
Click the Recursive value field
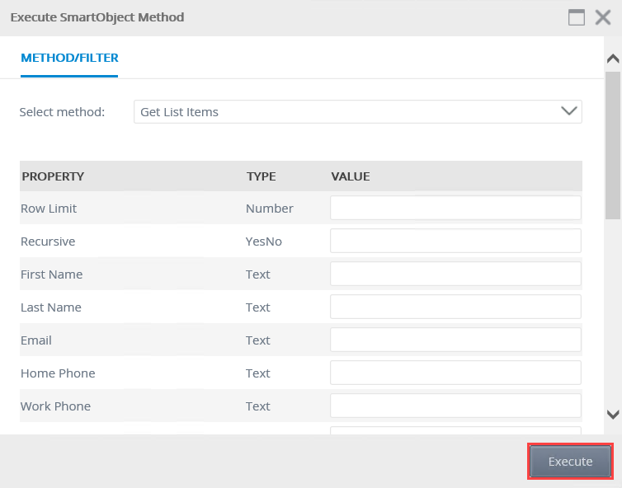456,241
